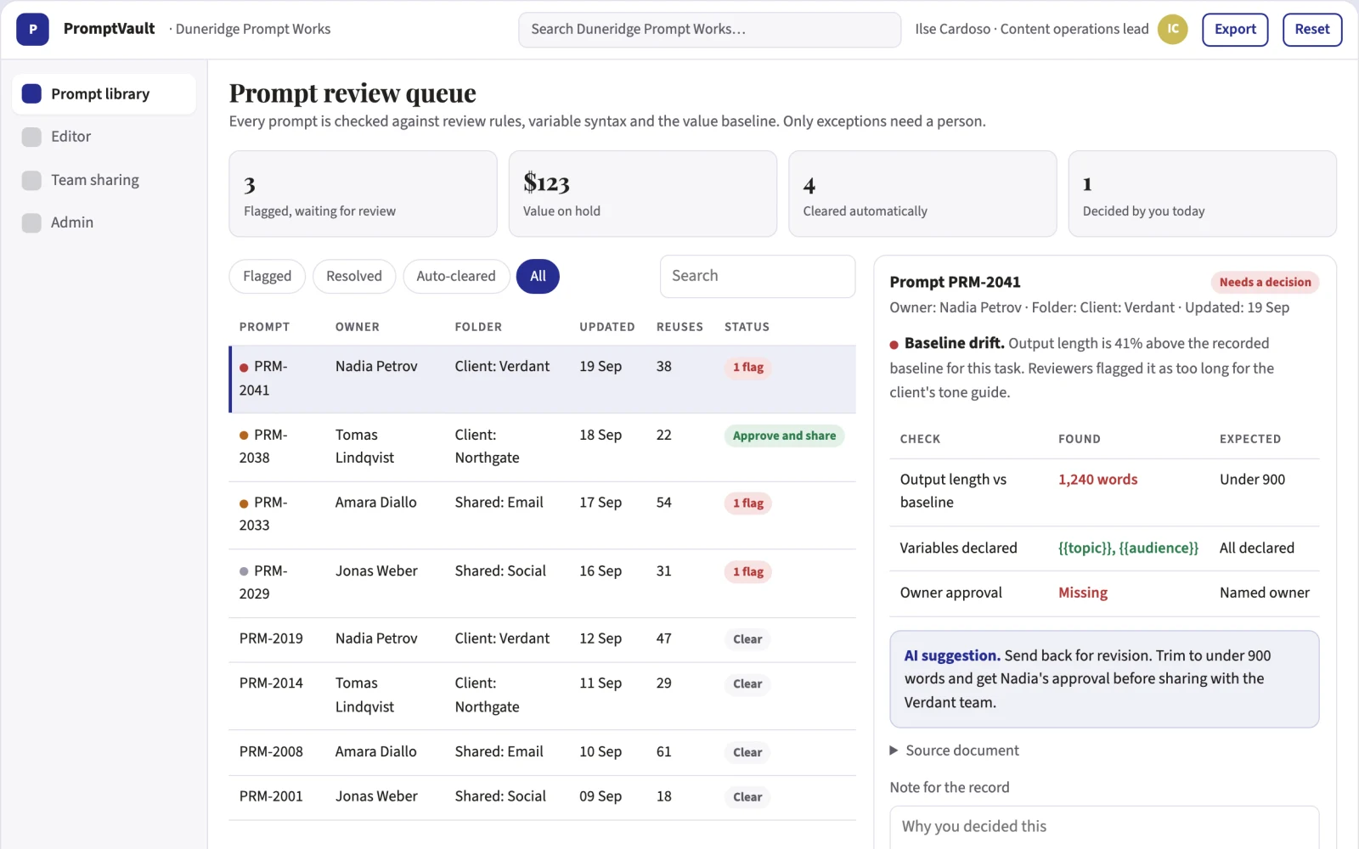Open the PRM-2001 prompt row
The image size is (1359, 849).
(x=542, y=797)
